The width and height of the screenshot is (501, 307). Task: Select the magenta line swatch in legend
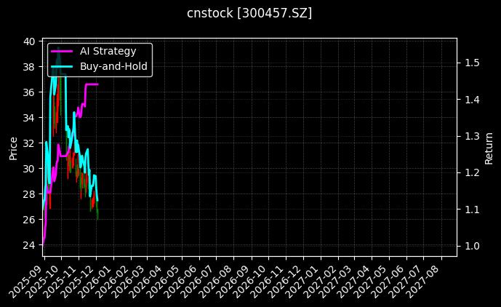tap(64, 52)
